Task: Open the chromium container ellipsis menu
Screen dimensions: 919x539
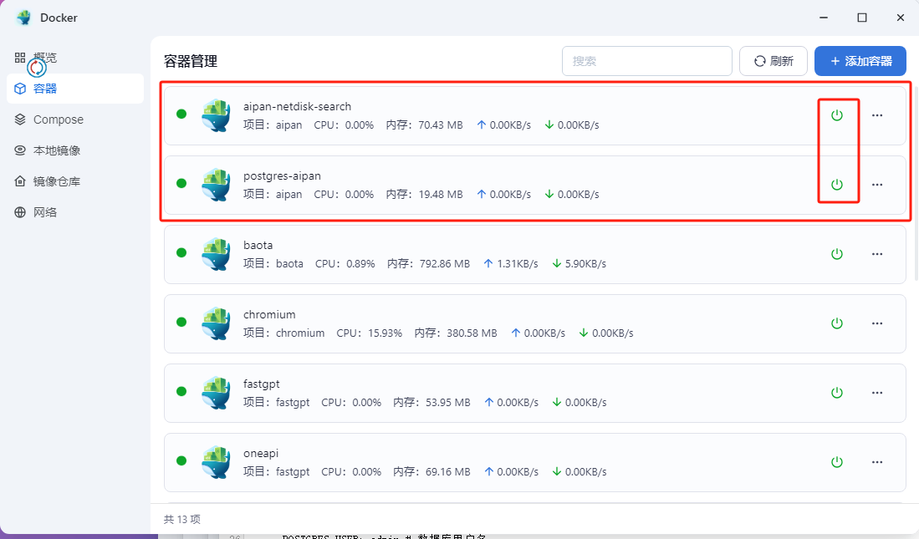Action: (877, 323)
